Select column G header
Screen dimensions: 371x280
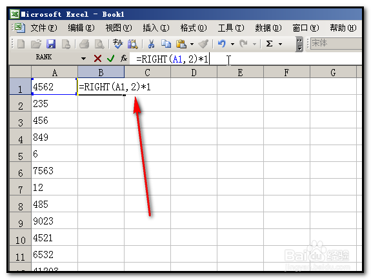[333, 72]
